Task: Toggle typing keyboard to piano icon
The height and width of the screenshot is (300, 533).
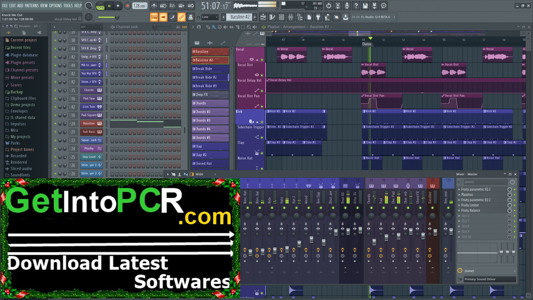Action: click(154, 17)
